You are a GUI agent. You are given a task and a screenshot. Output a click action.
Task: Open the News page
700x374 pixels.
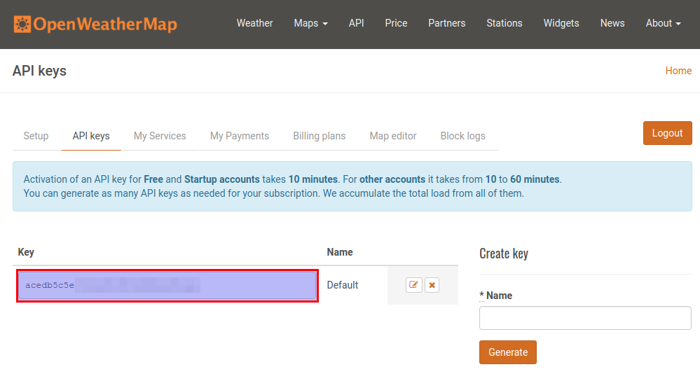pyautogui.click(x=612, y=23)
